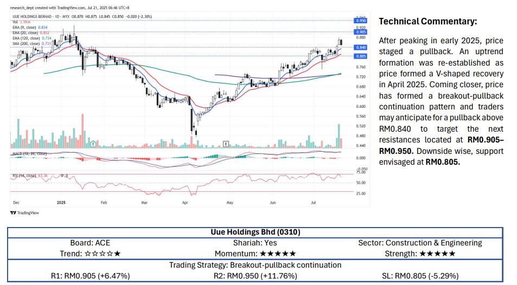Screen dimensions: 517x285
Task: Click the Feb label on time axis
Action: click(x=104, y=203)
